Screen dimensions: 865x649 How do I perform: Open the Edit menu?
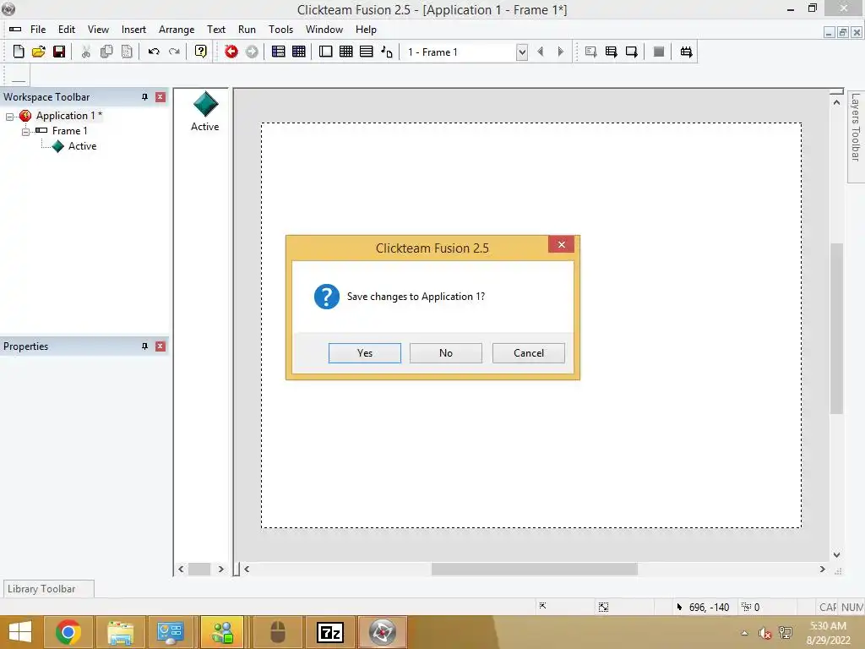coord(67,30)
